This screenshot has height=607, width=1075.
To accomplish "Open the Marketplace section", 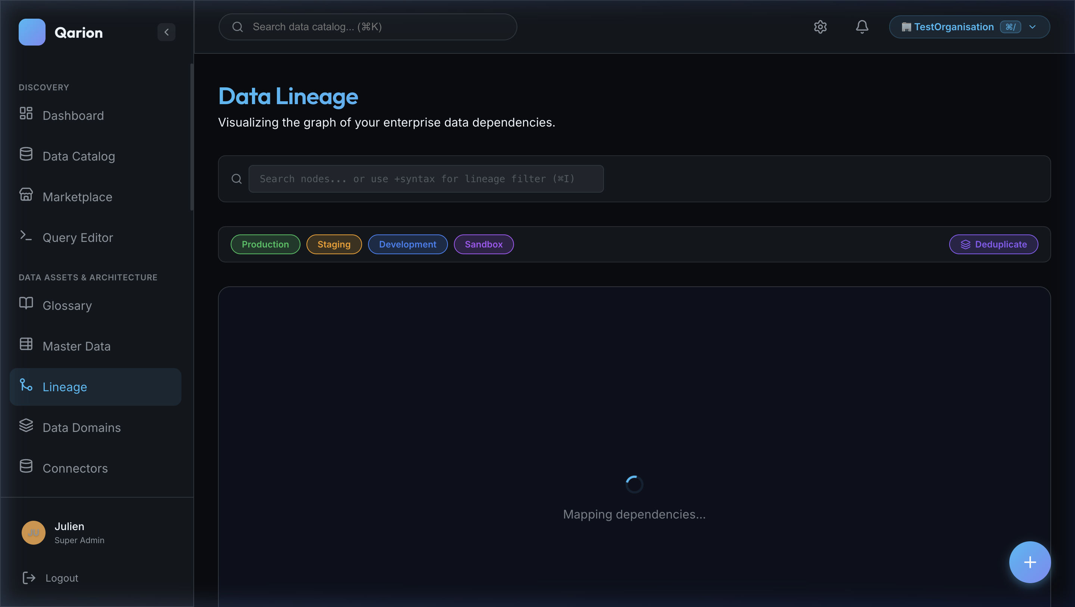I will point(77,197).
